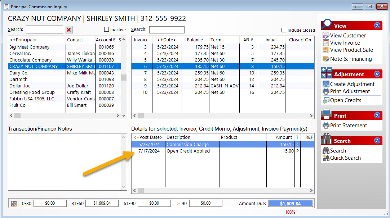Click the View Customer icon
390x218 pixels.
click(x=326, y=36)
